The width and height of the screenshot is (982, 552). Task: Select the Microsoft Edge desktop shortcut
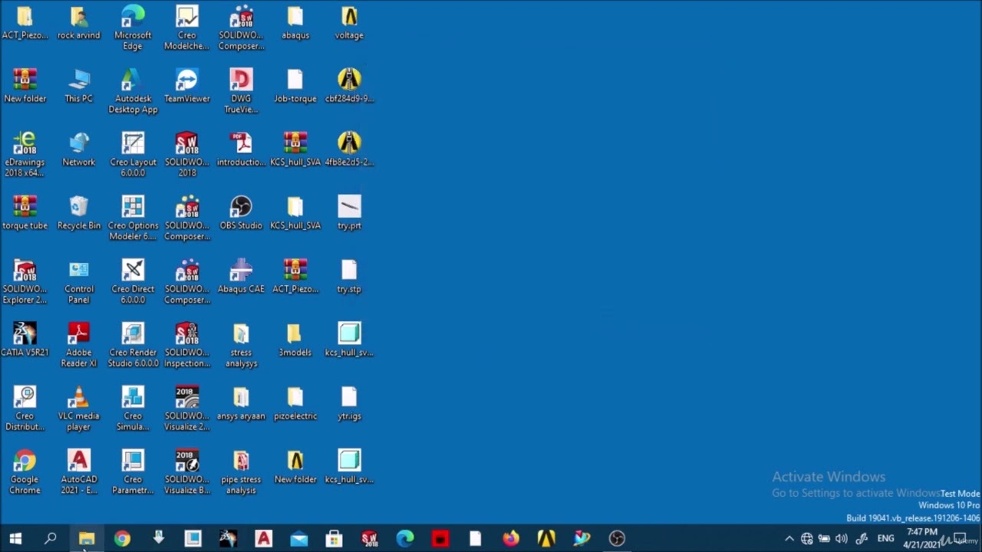coord(133,28)
